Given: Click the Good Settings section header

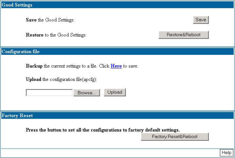Looking at the screenshot, I should (x=118, y=5).
